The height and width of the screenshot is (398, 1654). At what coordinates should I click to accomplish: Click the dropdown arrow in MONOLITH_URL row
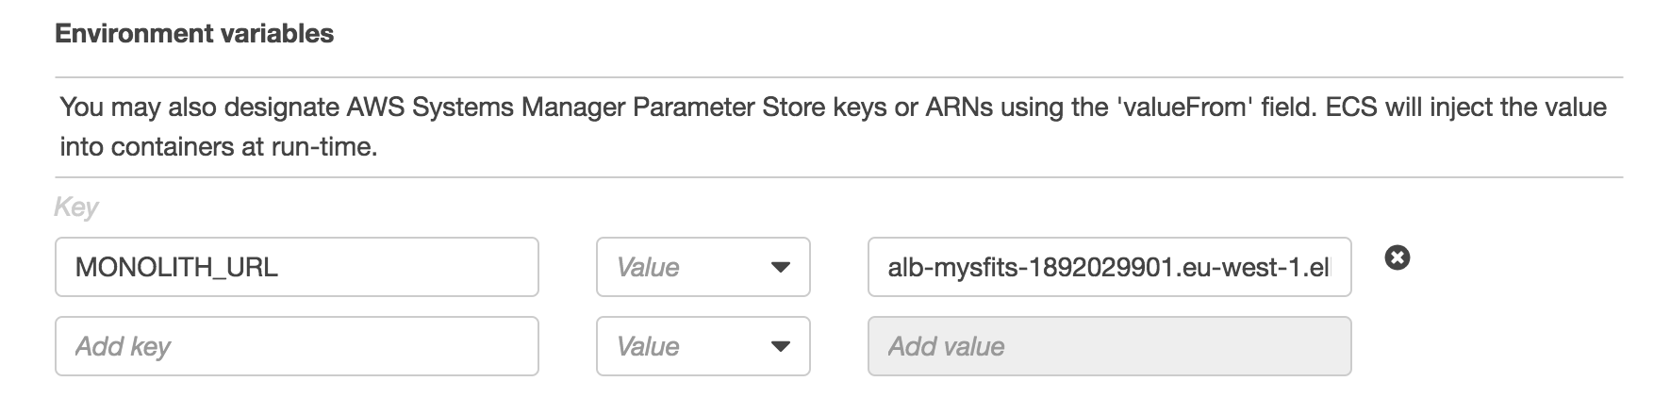click(x=780, y=268)
